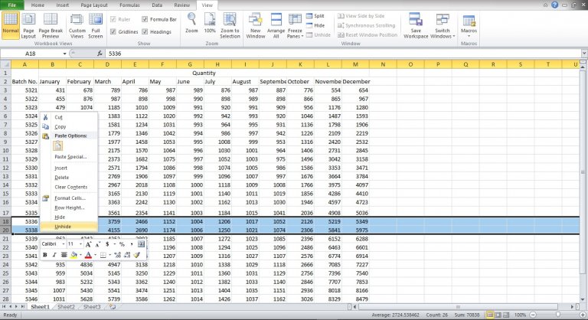Click Increase Decimal in mini toolbar
Image resolution: width=588 pixels, height=320 pixels.
coord(118,255)
